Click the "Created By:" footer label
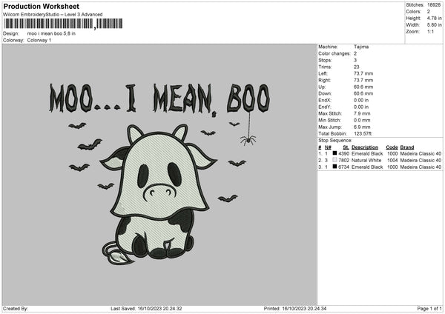Image resolution: width=445 pixels, height=314 pixels. click(16, 309)
